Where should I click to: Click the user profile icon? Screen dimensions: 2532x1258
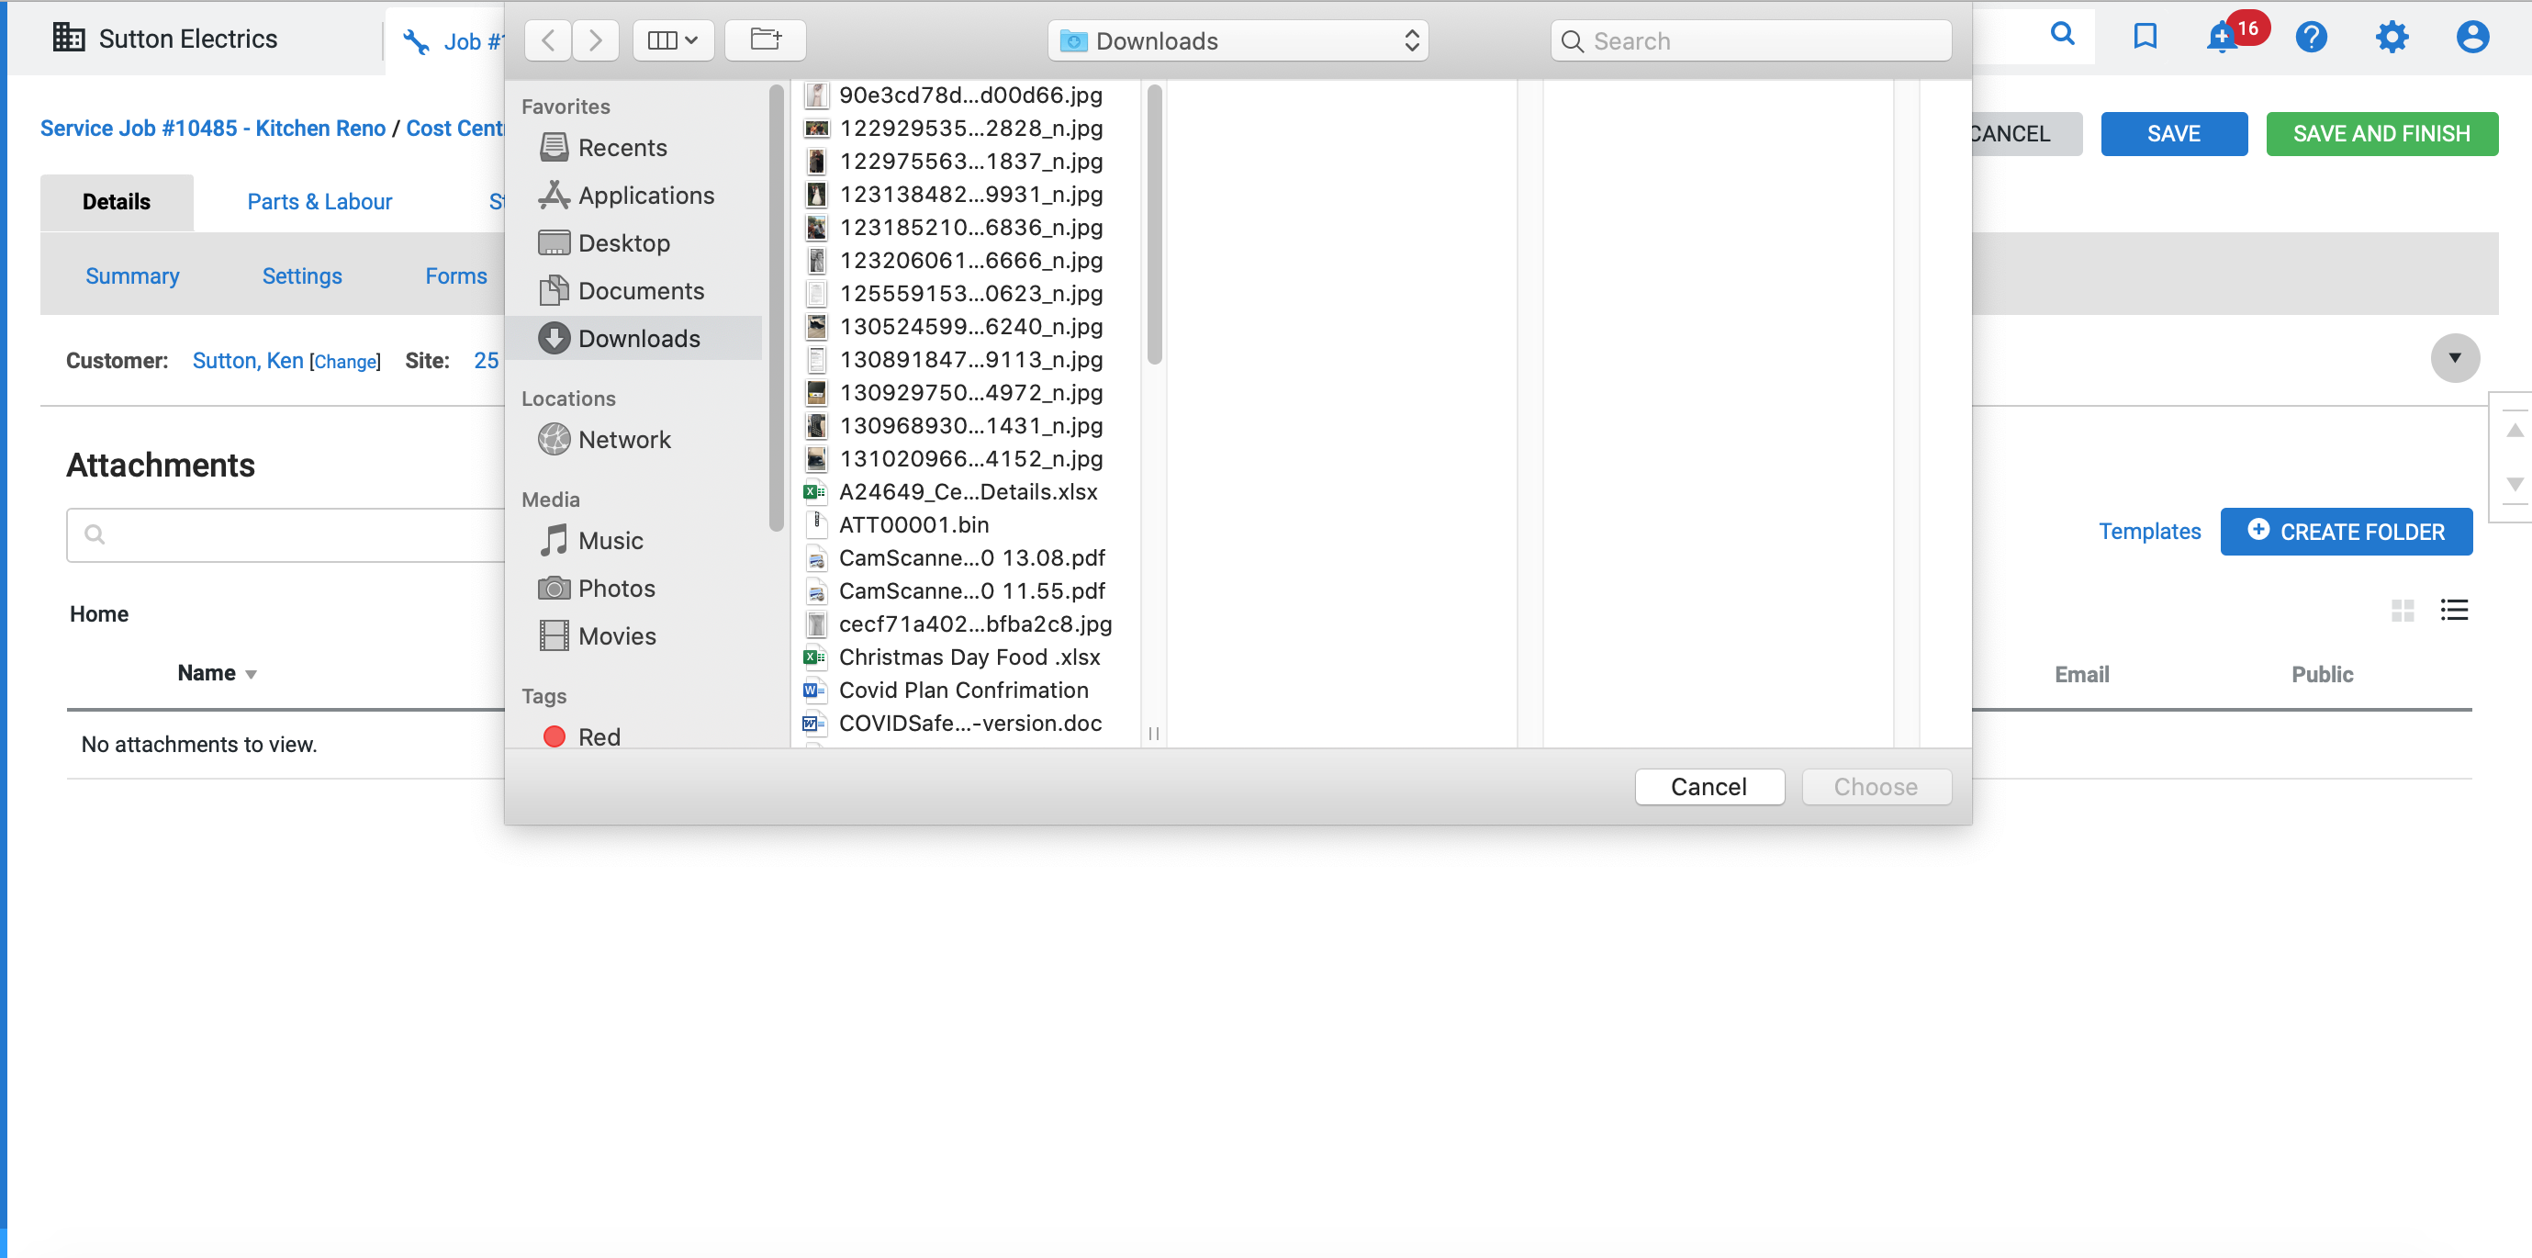pos(2472,38)
